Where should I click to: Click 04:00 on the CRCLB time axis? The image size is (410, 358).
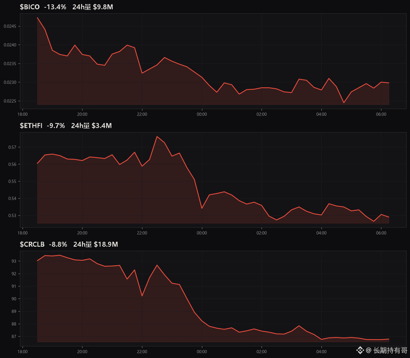pos(321,352)
